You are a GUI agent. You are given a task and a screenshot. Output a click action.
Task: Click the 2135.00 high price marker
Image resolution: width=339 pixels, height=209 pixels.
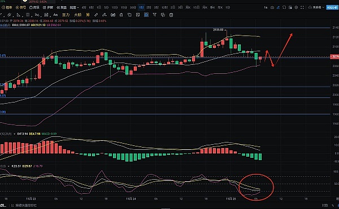pos(218,30)
